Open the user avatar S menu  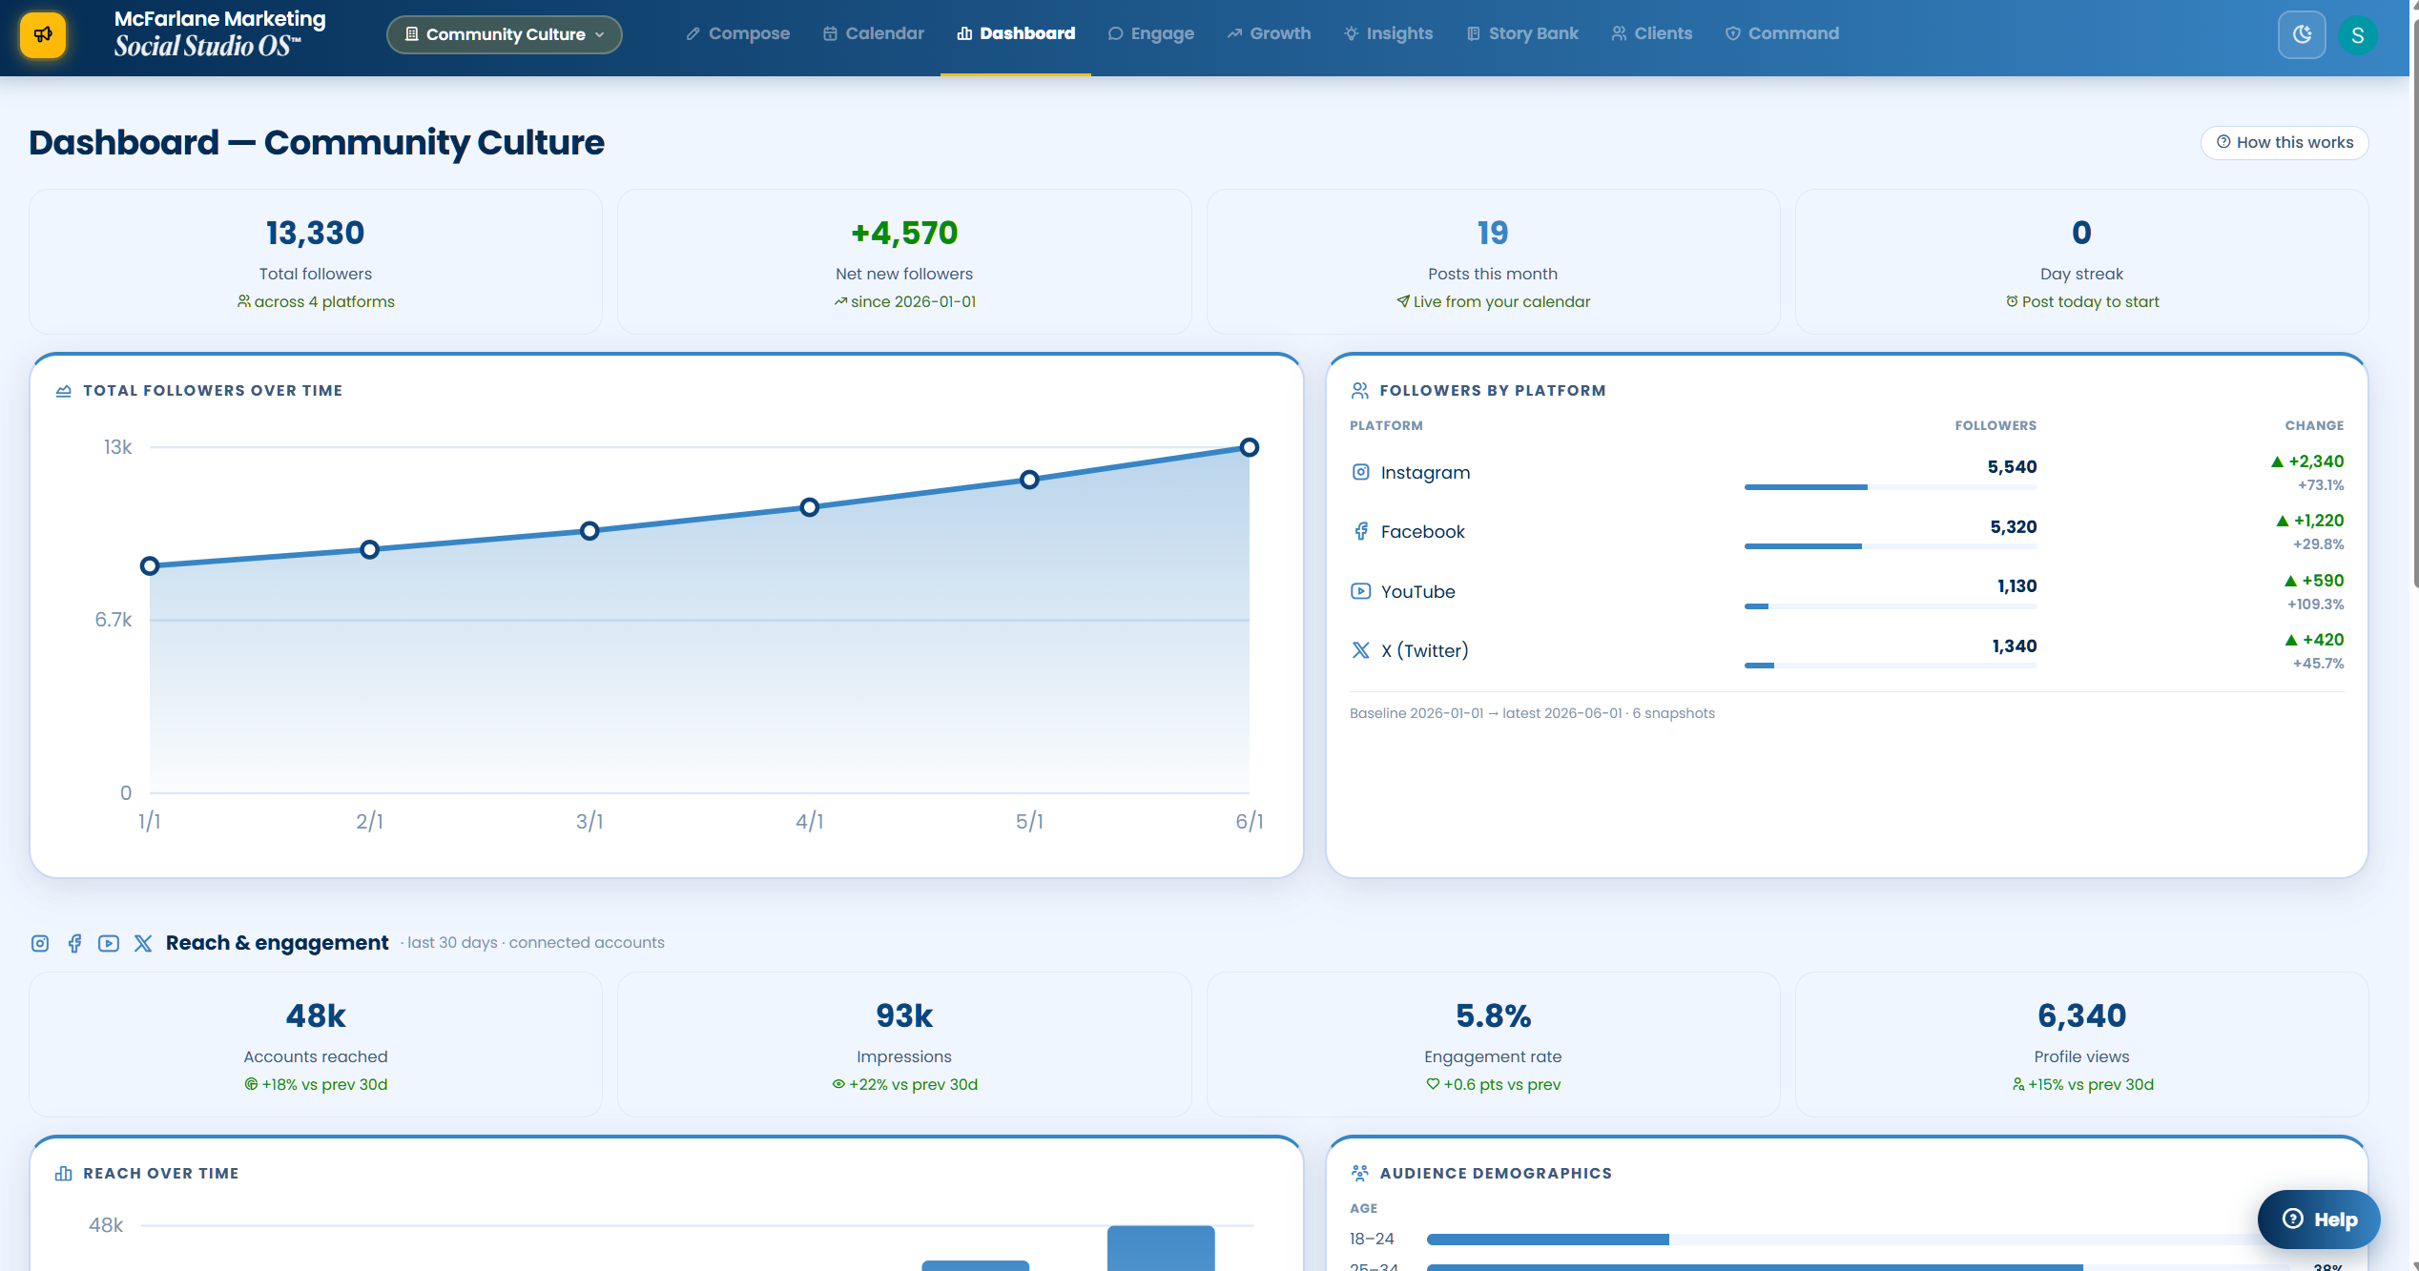point(2357,35)
